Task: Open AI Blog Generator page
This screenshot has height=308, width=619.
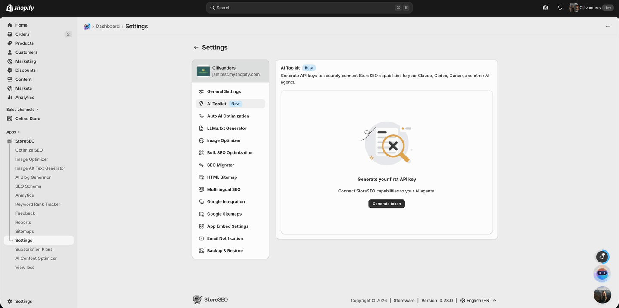Action: click(x=33, y=177)
